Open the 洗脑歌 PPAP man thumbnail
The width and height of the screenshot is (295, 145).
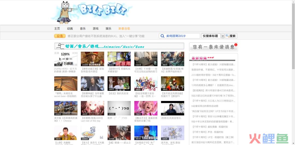pyautogui.click(x=66, y=133)
